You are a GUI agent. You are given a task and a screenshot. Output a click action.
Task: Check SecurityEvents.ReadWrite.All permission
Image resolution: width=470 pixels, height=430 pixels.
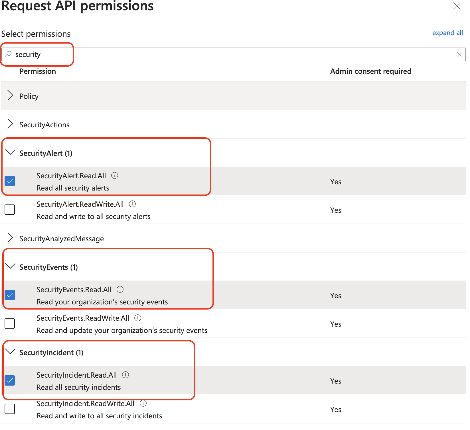[10, 323]
